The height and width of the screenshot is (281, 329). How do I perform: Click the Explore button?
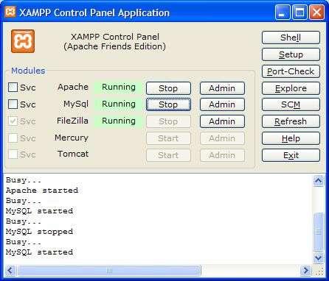pos(291,88)
